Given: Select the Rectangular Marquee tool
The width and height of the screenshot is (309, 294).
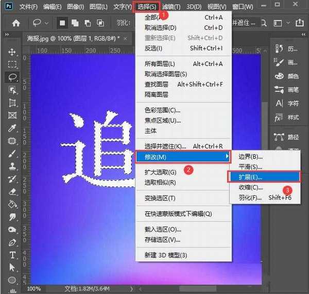Looking at the screenshot, I should coord(12,64).
